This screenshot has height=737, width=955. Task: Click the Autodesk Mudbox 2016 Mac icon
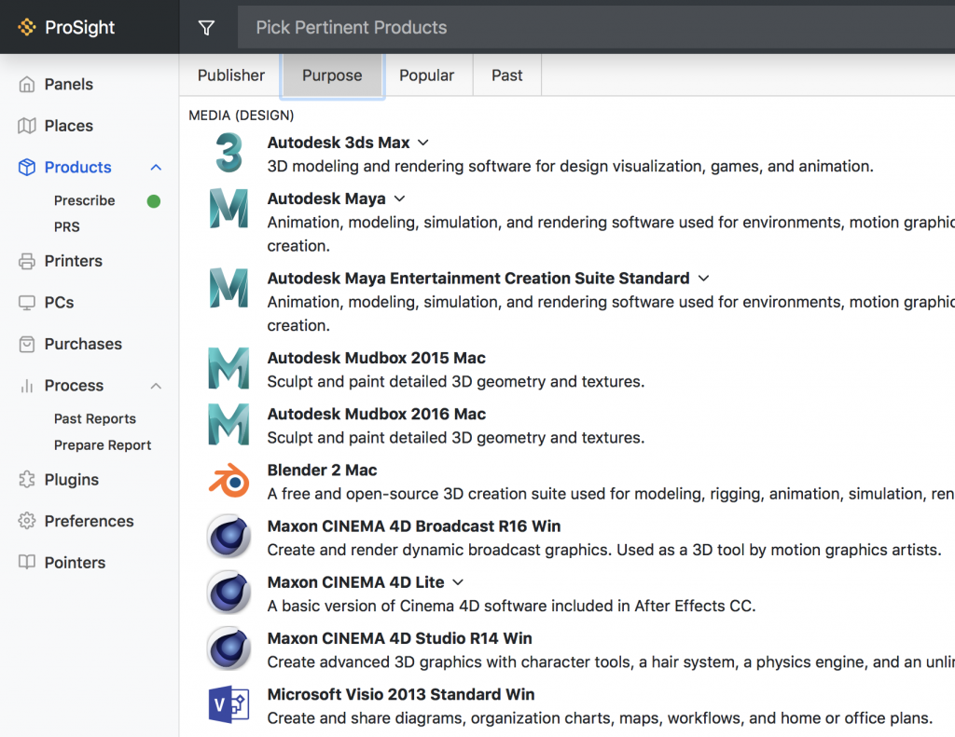[x=229, y=424]
